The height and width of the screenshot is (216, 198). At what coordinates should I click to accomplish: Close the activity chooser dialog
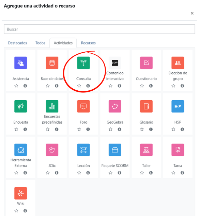(x=192, y=13)
